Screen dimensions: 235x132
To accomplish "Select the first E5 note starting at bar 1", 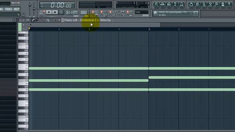I will [88, 69].
